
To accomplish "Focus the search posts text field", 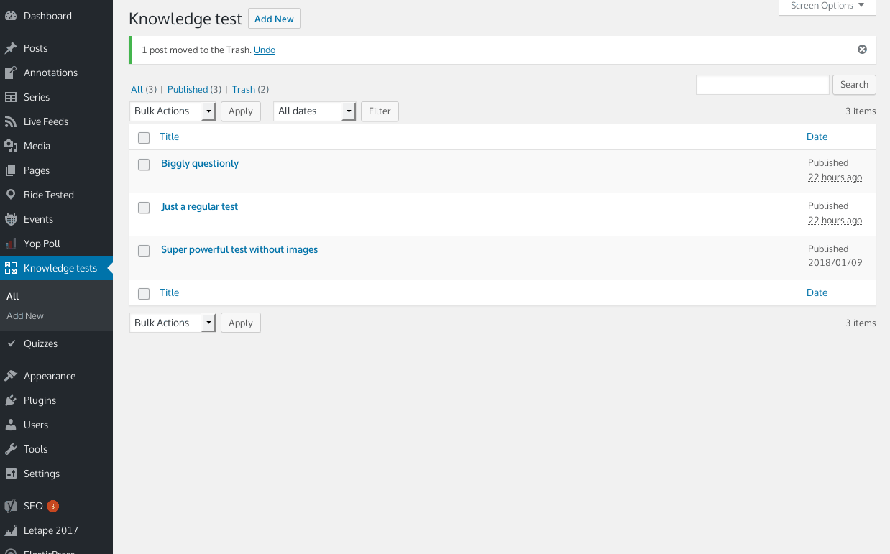I will click(763, 84).
